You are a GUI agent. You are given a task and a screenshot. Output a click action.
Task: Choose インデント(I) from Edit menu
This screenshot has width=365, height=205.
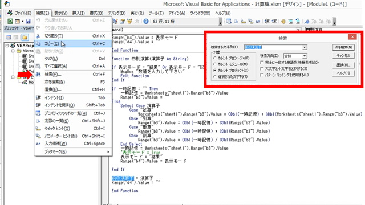[x=73, y=97]
